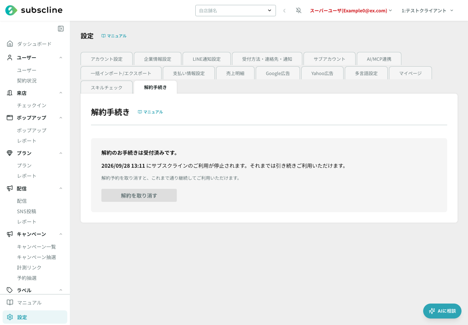
Task: Open the 支払い情報設定 tab
Action: pos(189,73)
